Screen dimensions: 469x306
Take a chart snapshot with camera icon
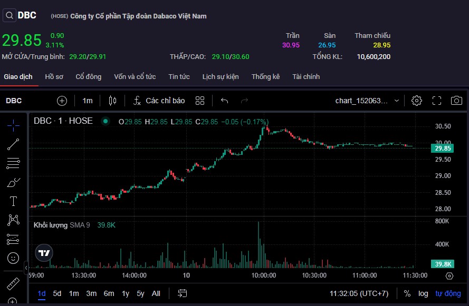point(456,101)
